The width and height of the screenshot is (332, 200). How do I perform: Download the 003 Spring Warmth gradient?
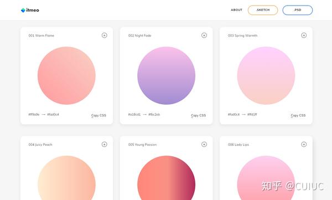pyautogui.click(x=304, y=35)
